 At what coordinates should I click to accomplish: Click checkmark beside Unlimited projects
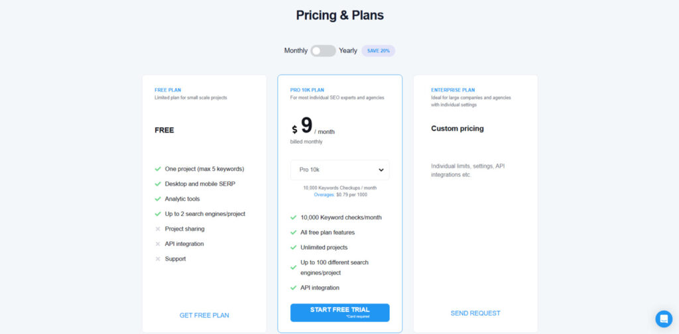click(x=294, y=247)
